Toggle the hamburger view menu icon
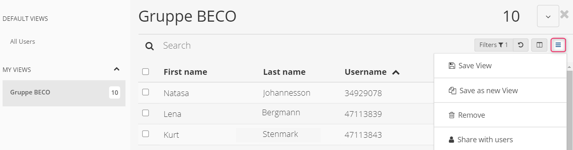This screenshot has width=573, height=150. click(x=558, y=45)
